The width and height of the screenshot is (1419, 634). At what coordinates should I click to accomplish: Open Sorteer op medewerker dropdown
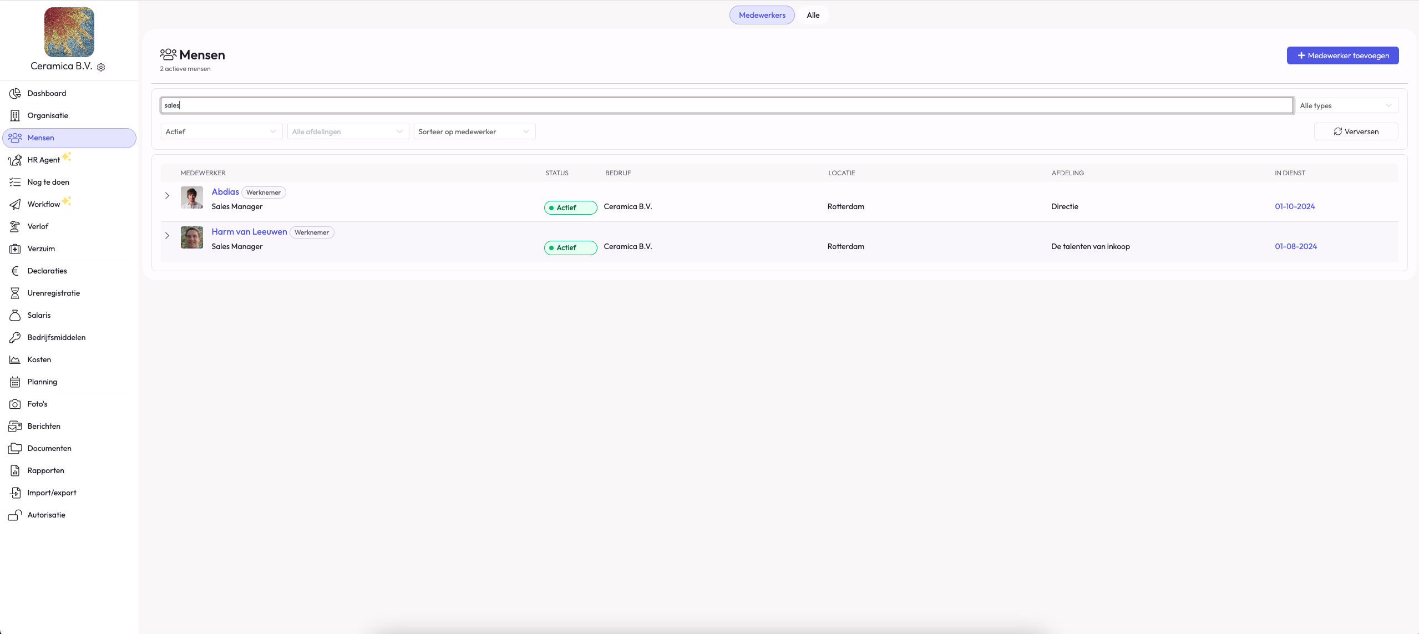point(474,131)
